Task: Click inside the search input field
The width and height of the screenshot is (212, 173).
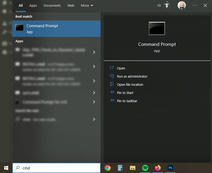Action: [x=56, y=168]
